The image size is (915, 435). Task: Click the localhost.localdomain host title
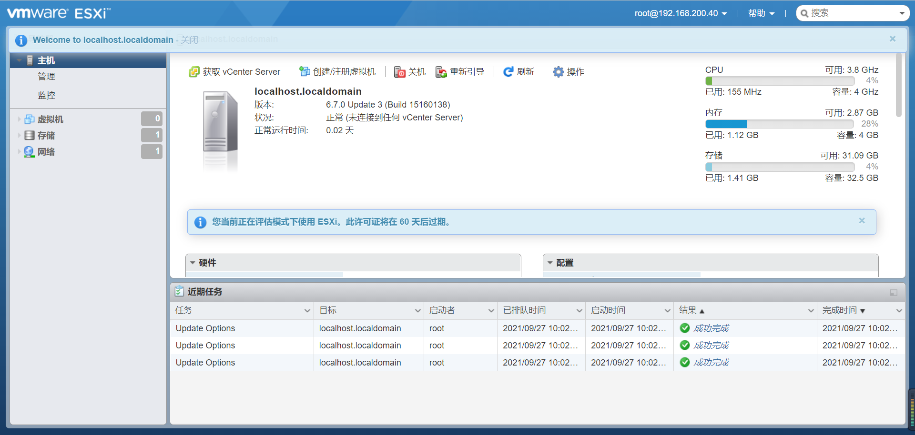[308, 91]
